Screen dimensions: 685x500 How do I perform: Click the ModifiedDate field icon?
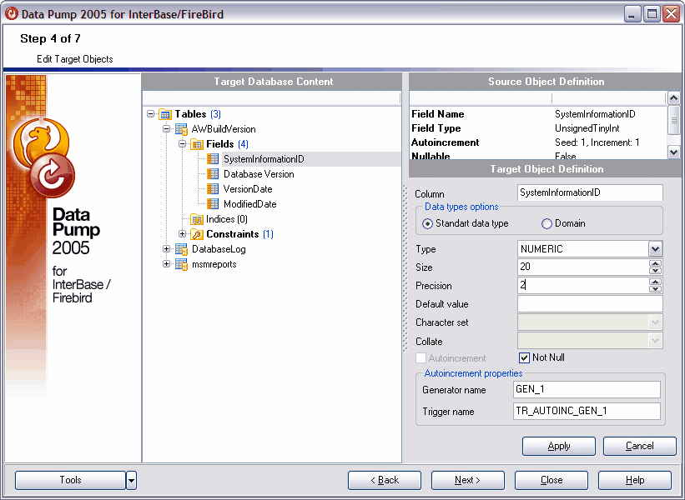[x=213, y=204]
